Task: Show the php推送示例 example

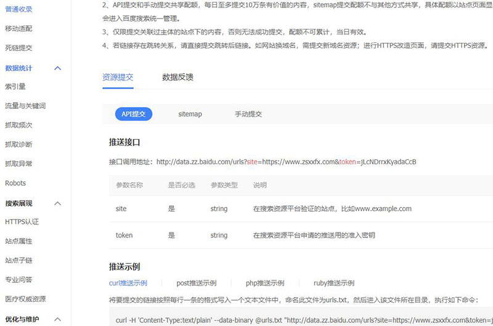Action: click(x=265, y=283)
